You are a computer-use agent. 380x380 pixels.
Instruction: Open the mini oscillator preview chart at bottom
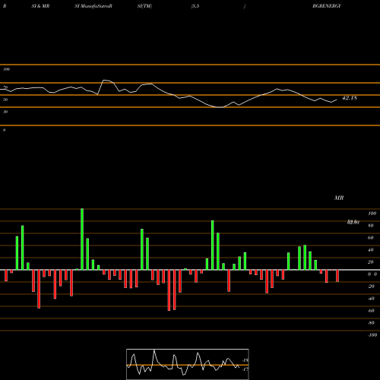click(188, 364)
